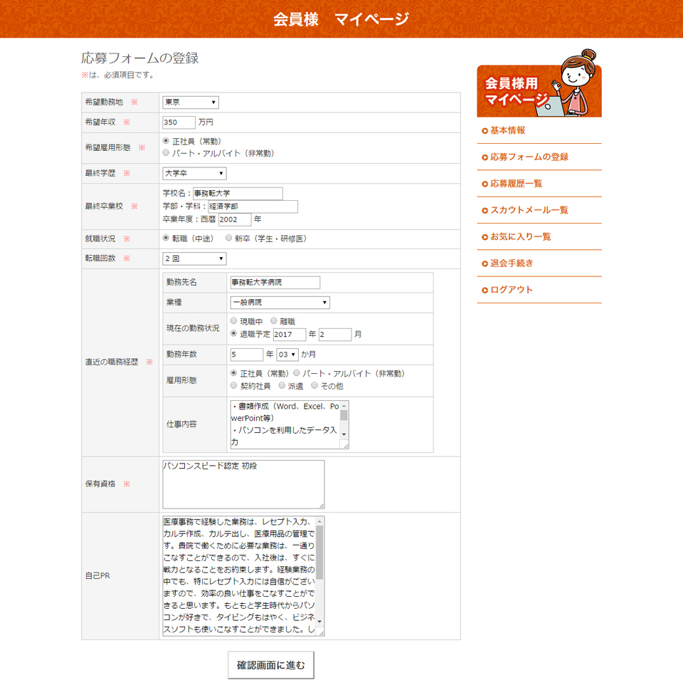Select 派遣 radio button
Image resolution: width=683 pixels, height=690 pixels.
click(282, 385)
